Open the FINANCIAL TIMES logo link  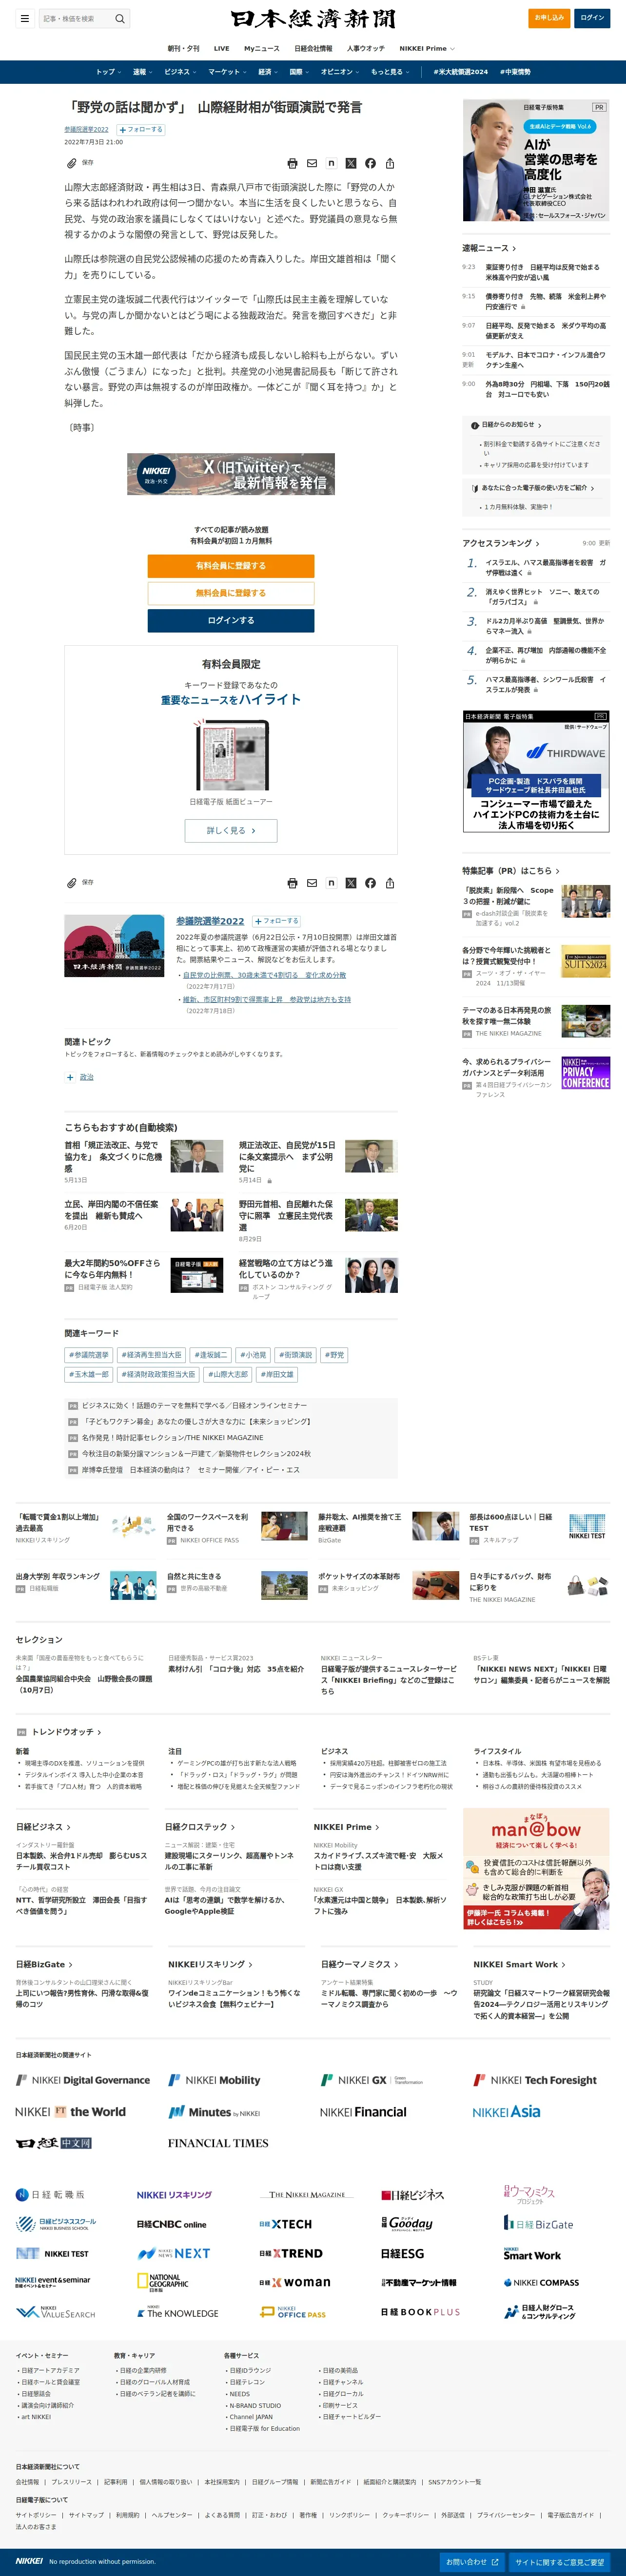[218, 2143]
